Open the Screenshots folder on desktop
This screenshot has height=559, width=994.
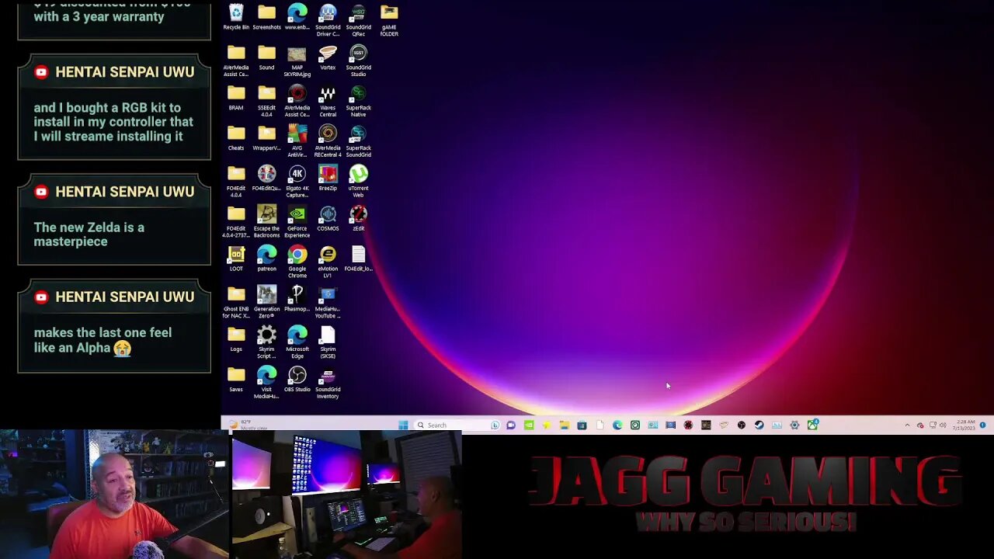coord(266,17)
